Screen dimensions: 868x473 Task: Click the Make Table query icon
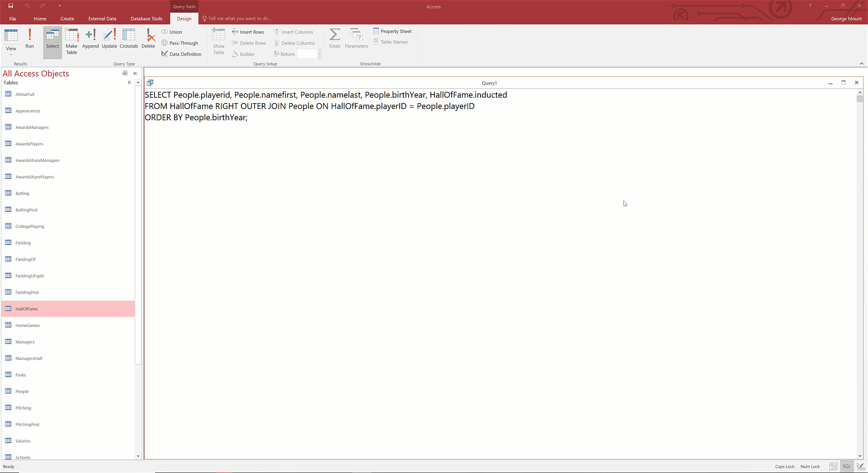[x=71, y=41]
